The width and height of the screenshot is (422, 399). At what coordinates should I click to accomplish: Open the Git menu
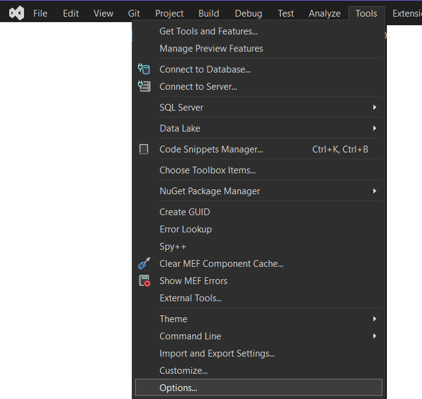[x=134, y=14]
